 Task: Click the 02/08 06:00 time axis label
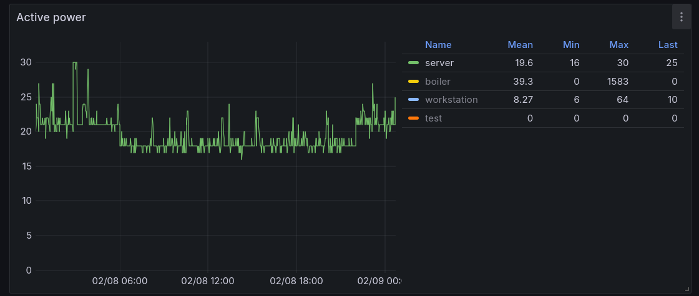tap(120, 281)
